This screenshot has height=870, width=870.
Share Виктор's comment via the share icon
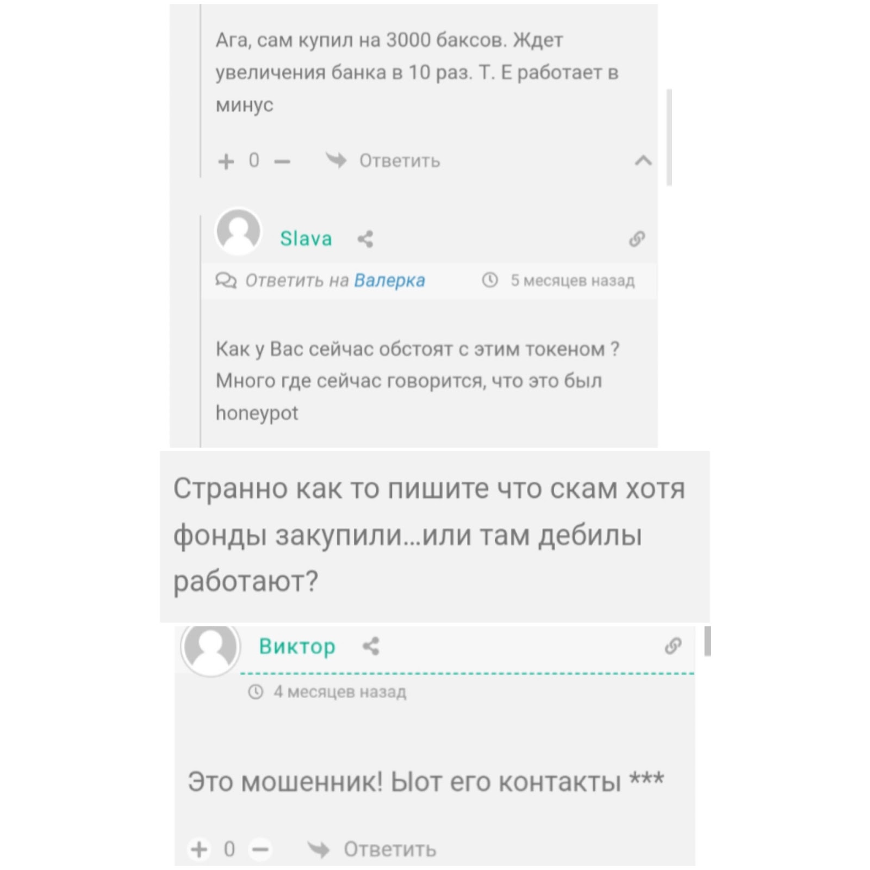click(371, 646)
